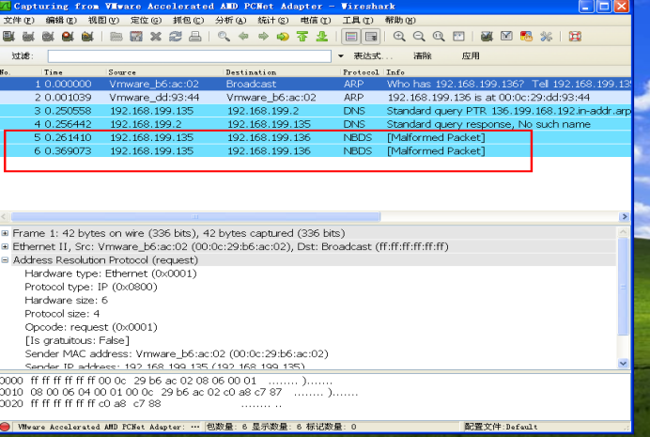Open a capture file folder icon
Viewport: 650px width, 437px height.
pyautogui.click(x=116, y=37)
